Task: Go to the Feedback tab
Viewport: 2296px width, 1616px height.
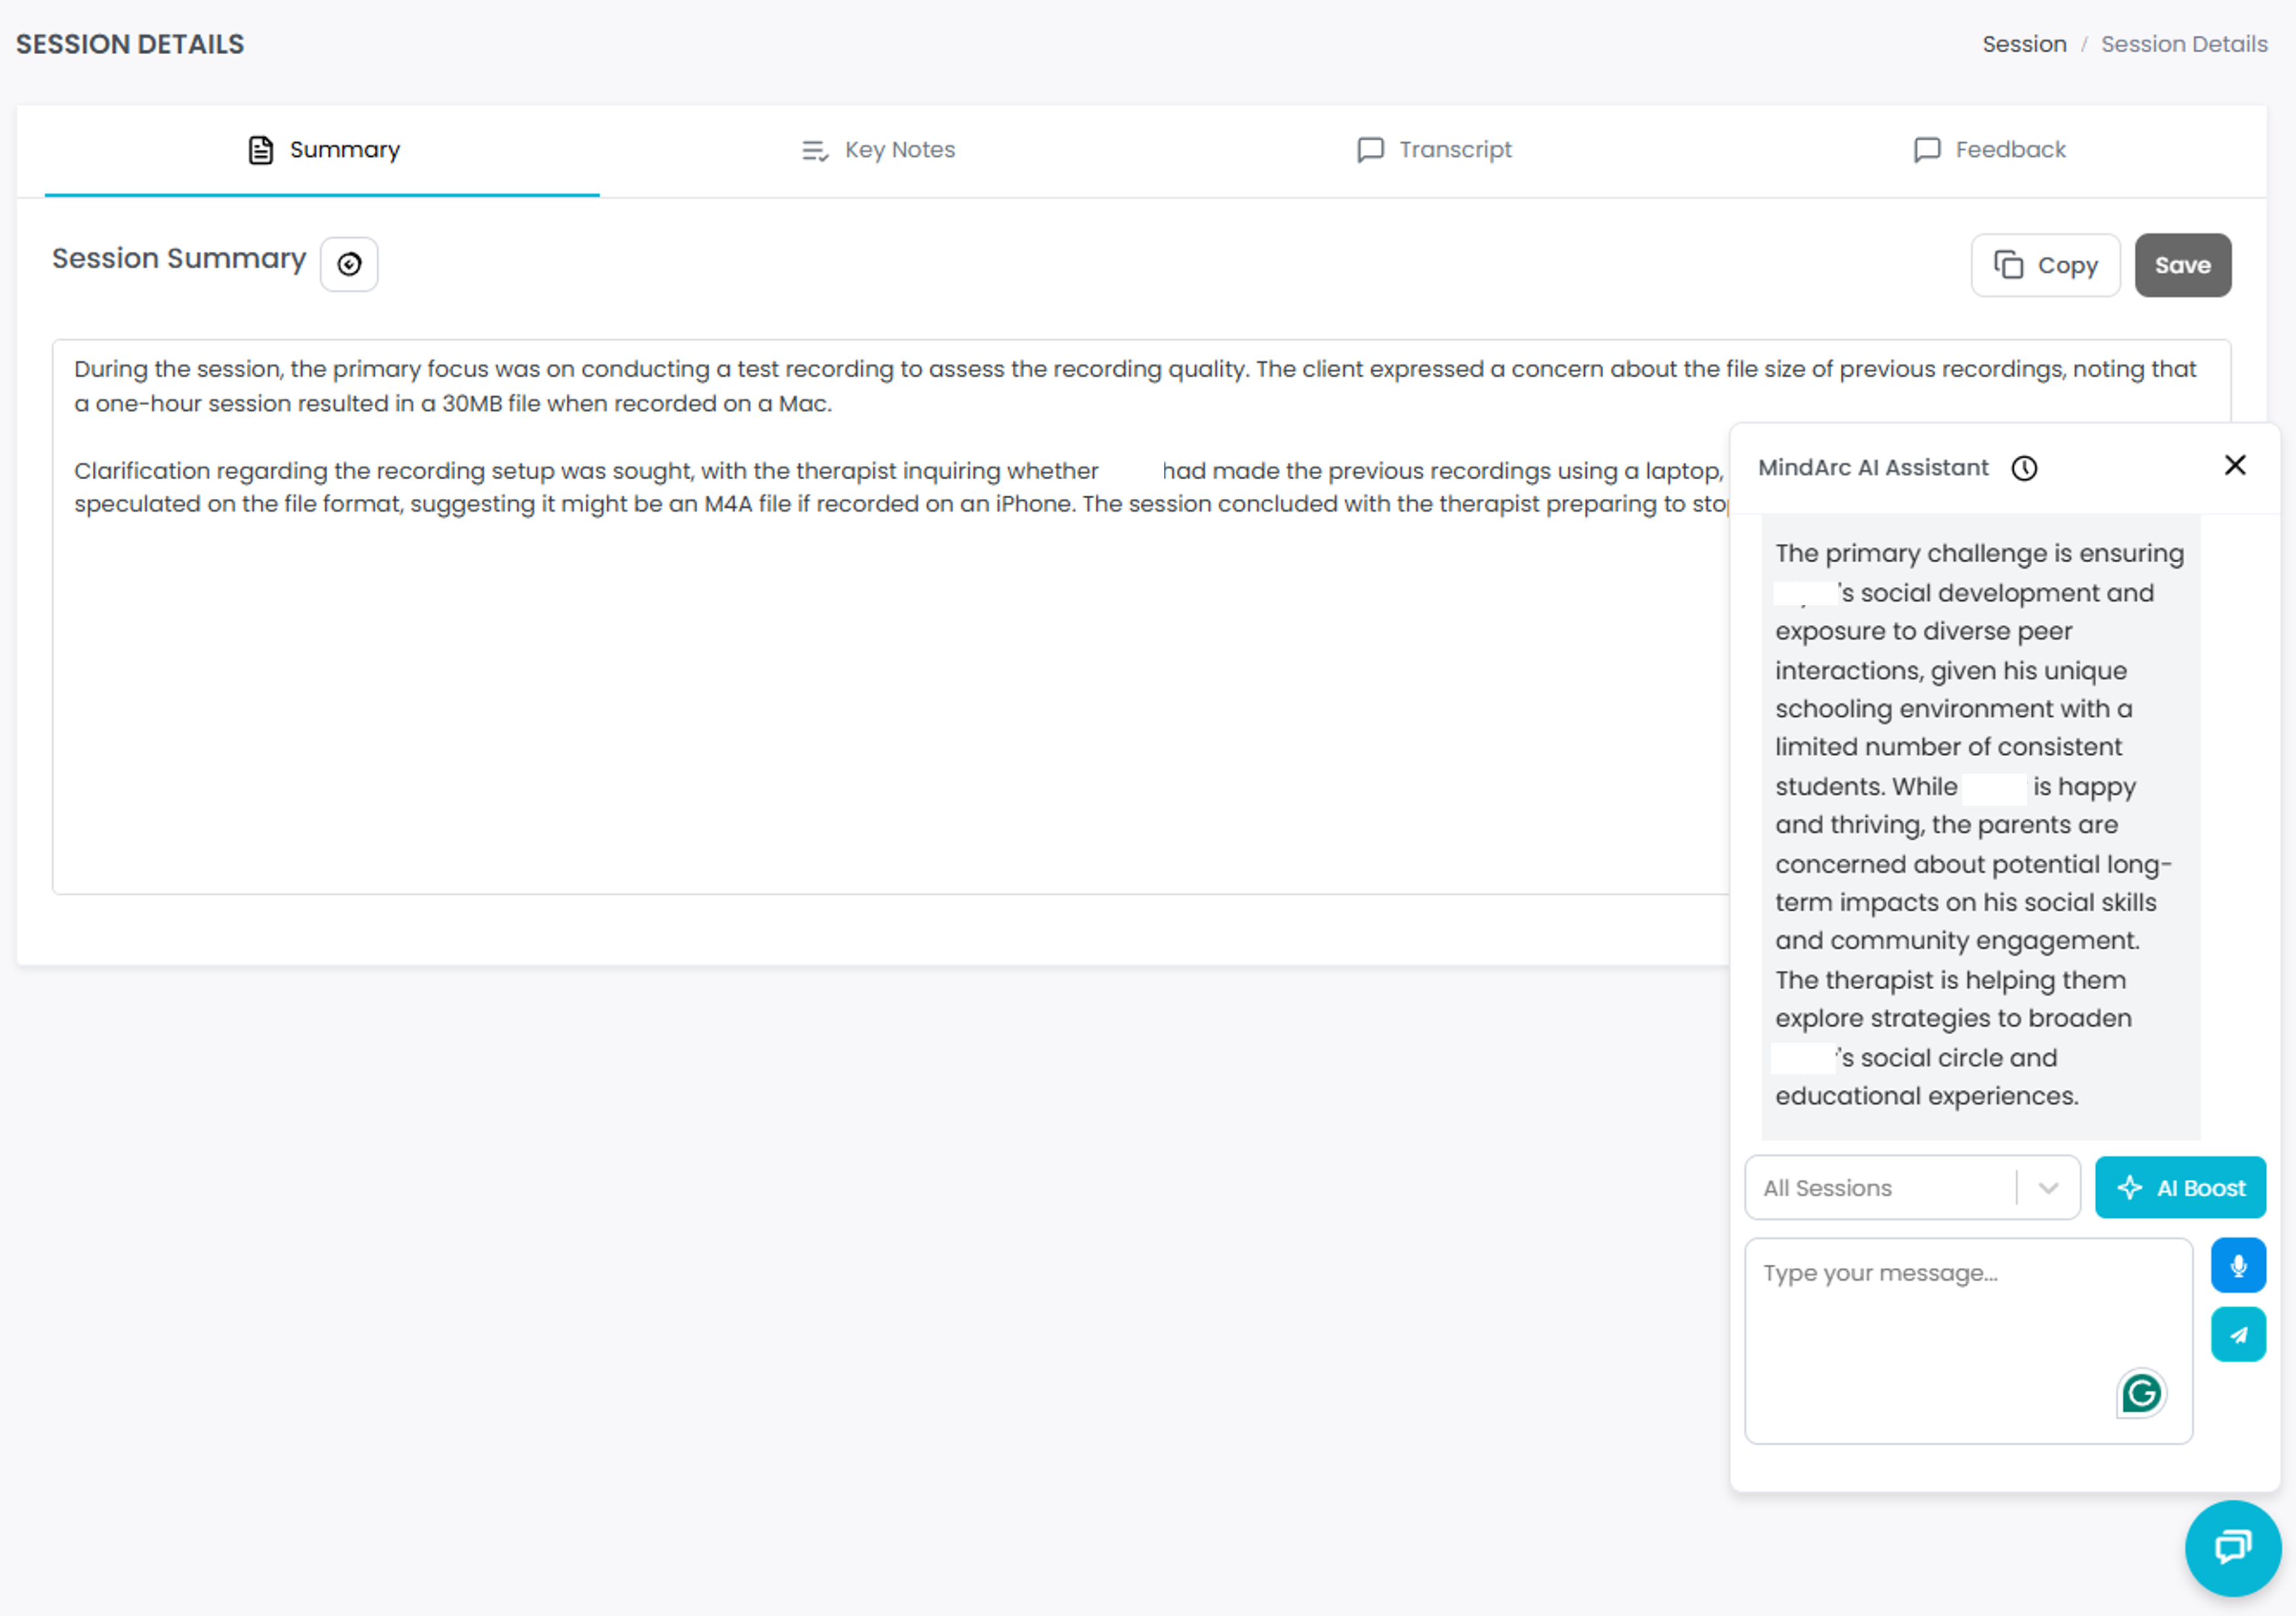Action: 1989,150
